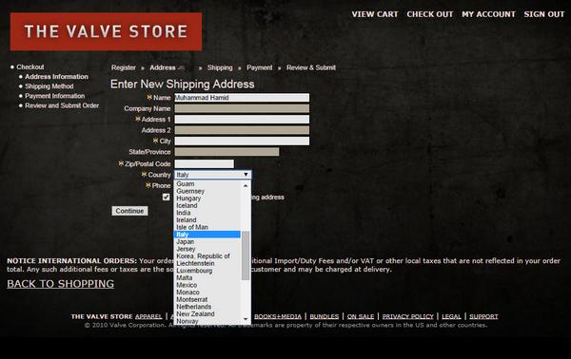571x359 pixels.
Task: Click the Checkout sidebar heading
Action: [30, 66]
